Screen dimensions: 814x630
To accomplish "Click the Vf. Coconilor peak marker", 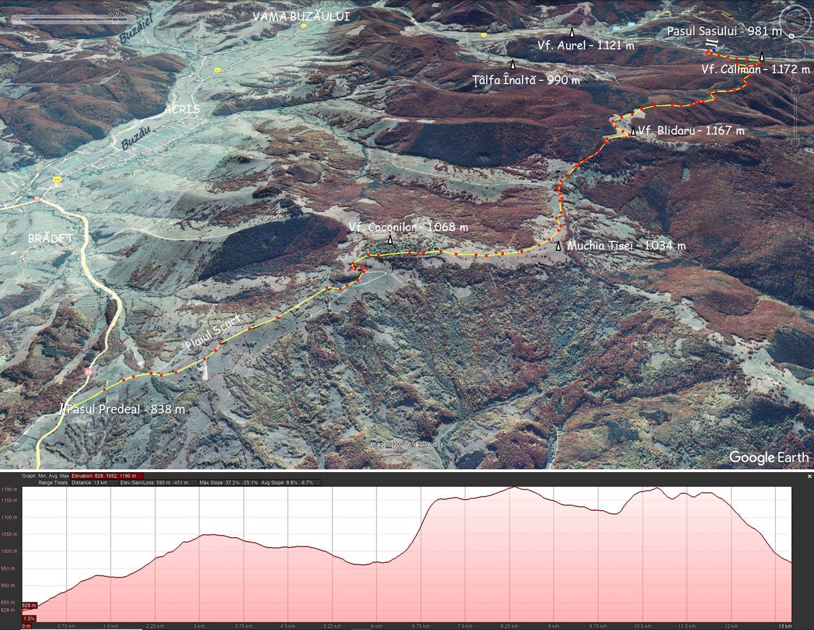I will [390, 239].
